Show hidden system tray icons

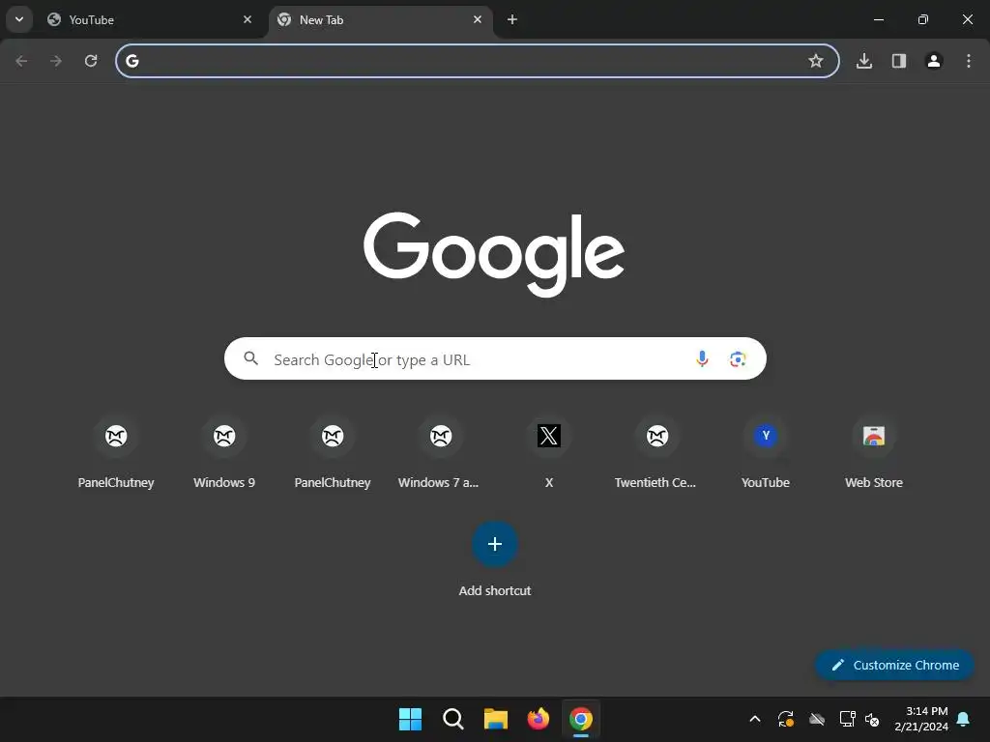tap(754, 719)
